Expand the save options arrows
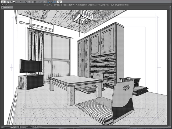172x129 pixels. (16, 2)
